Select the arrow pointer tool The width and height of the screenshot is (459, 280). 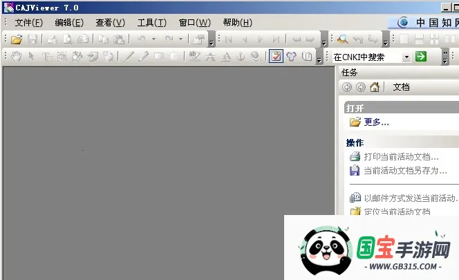pos(31,56)
